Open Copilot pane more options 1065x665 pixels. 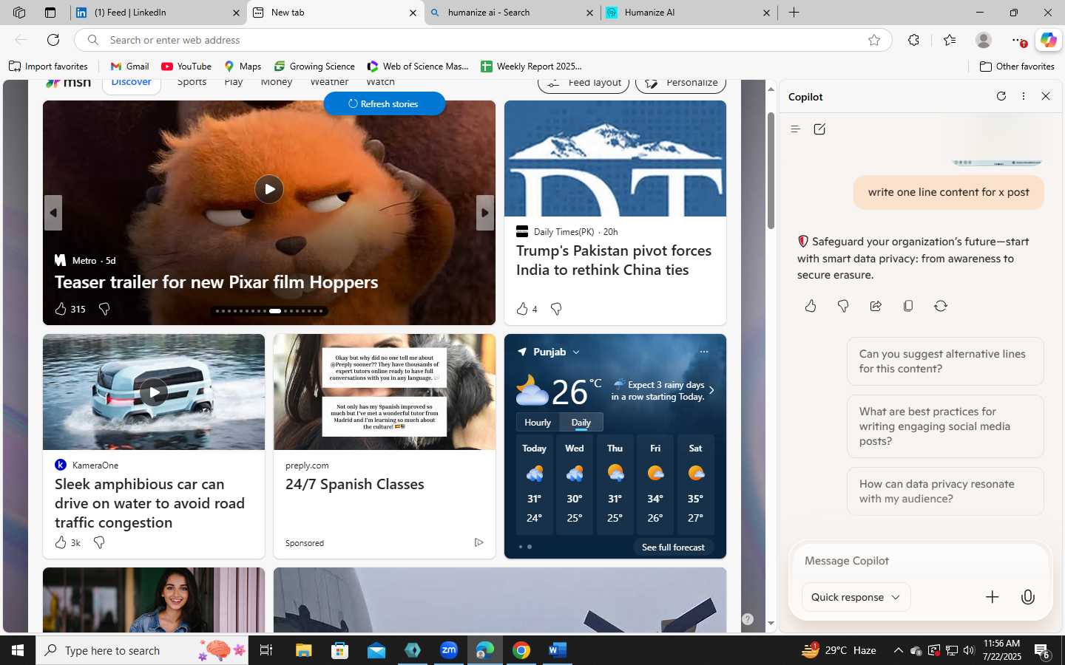1024,96
